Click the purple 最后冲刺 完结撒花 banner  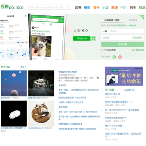[124, 76]
